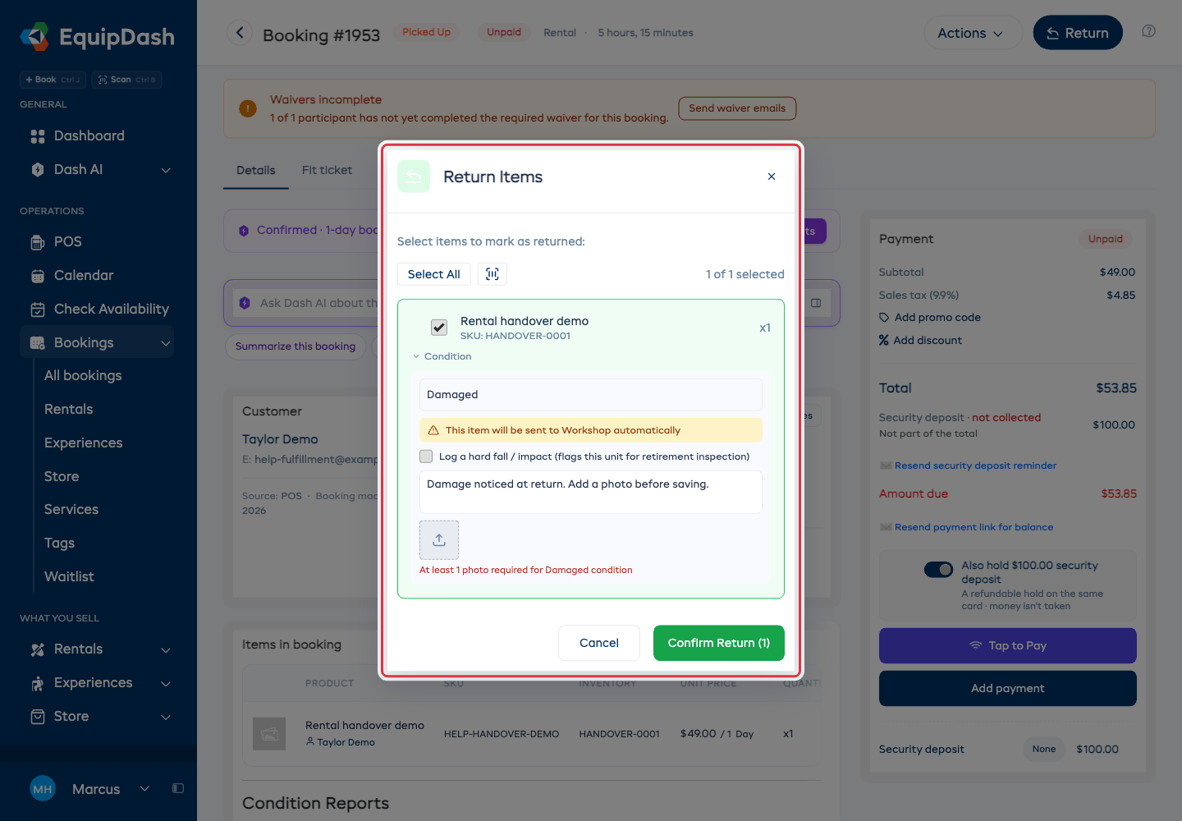
Task: Click Send waiver emails button
Action: tap(737, 108)
